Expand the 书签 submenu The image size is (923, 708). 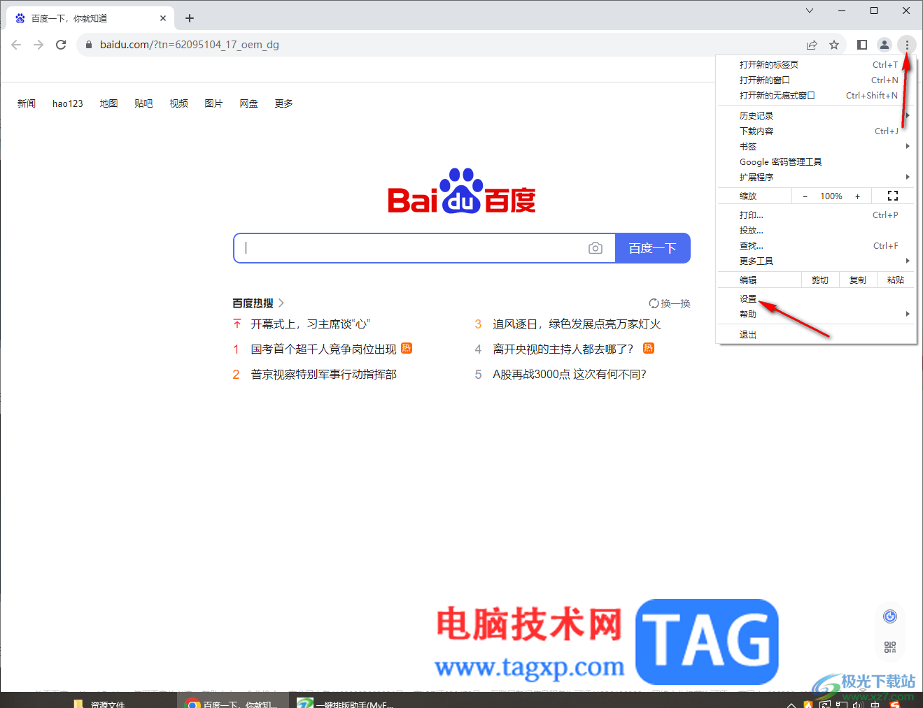point(747,146)
